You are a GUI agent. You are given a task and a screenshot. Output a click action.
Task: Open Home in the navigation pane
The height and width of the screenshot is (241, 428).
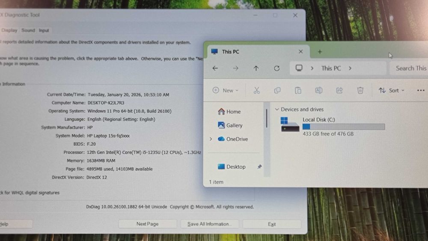229,112
